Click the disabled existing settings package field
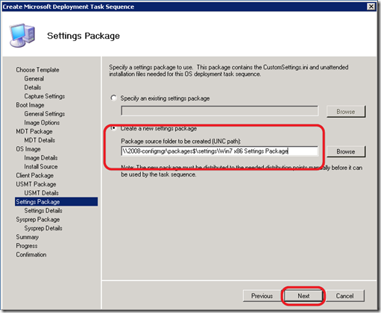This screenshot has width=381, height=313. coord(219,111)
